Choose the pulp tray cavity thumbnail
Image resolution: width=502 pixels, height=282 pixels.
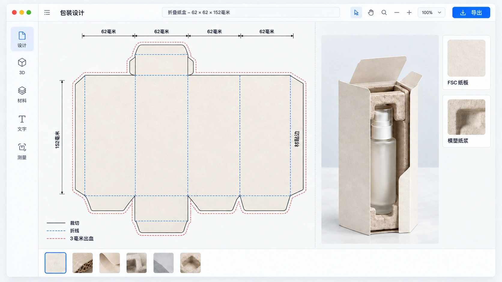190,263
